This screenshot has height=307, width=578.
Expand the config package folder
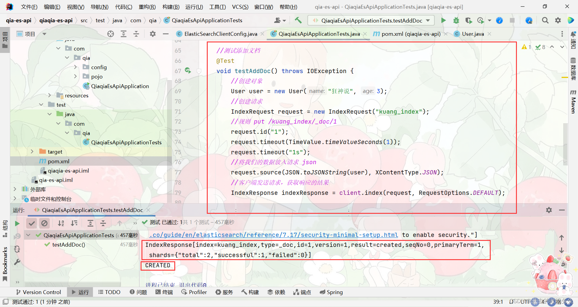(x=76, y=67)
